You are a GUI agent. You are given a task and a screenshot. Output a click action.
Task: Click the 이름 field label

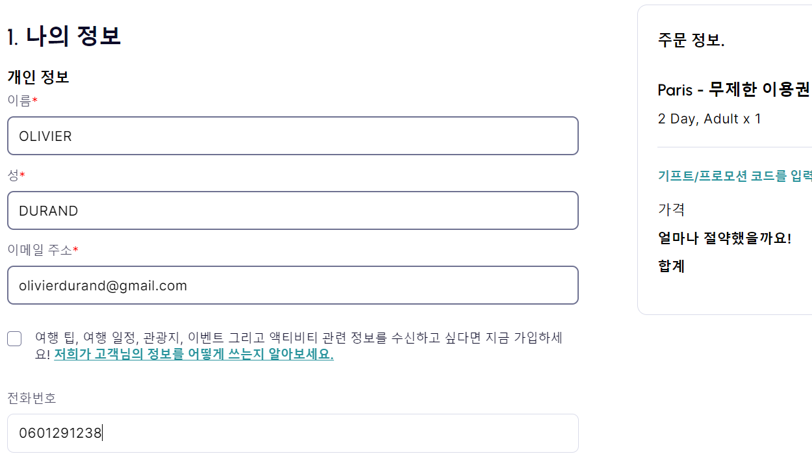[19, 100]
